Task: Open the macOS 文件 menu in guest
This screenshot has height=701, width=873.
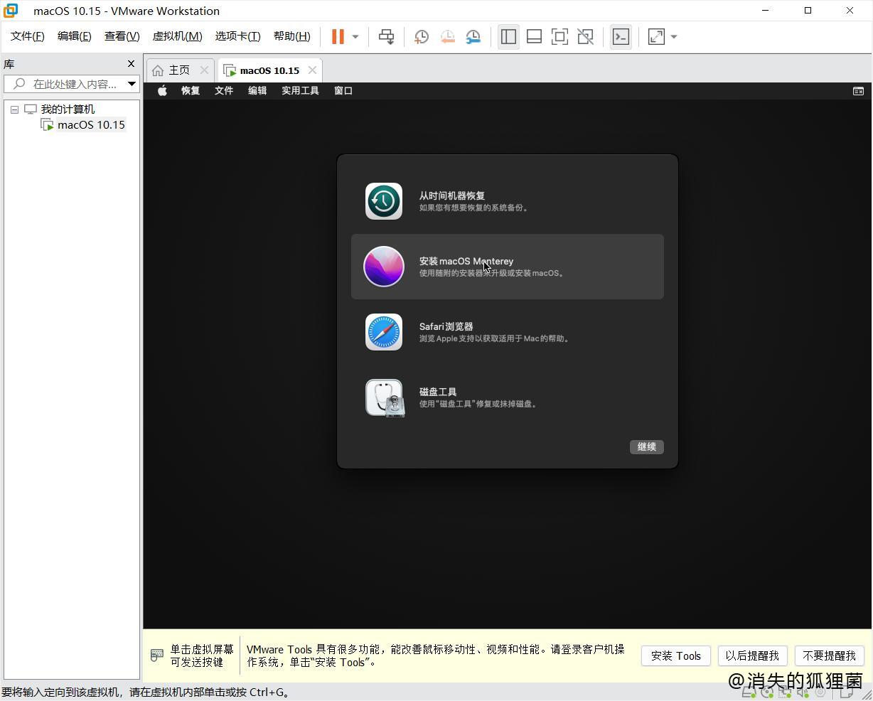Action: pos(224,90)
